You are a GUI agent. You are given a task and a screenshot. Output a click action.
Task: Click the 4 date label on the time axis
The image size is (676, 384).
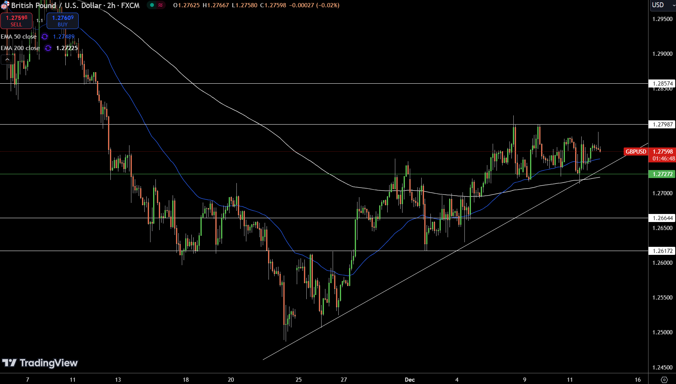pos(457,379)
